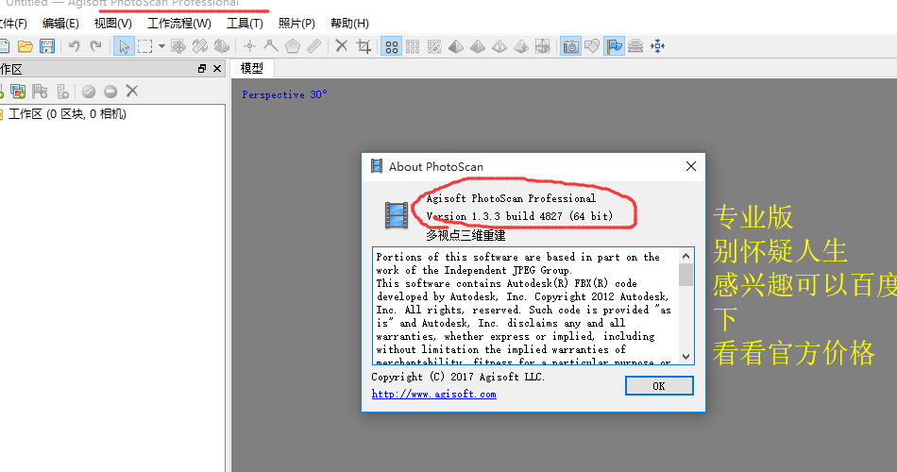Open the 照片(P) menu
The width and height of the screenshot is (897, 472).
(x=296, y=24)
